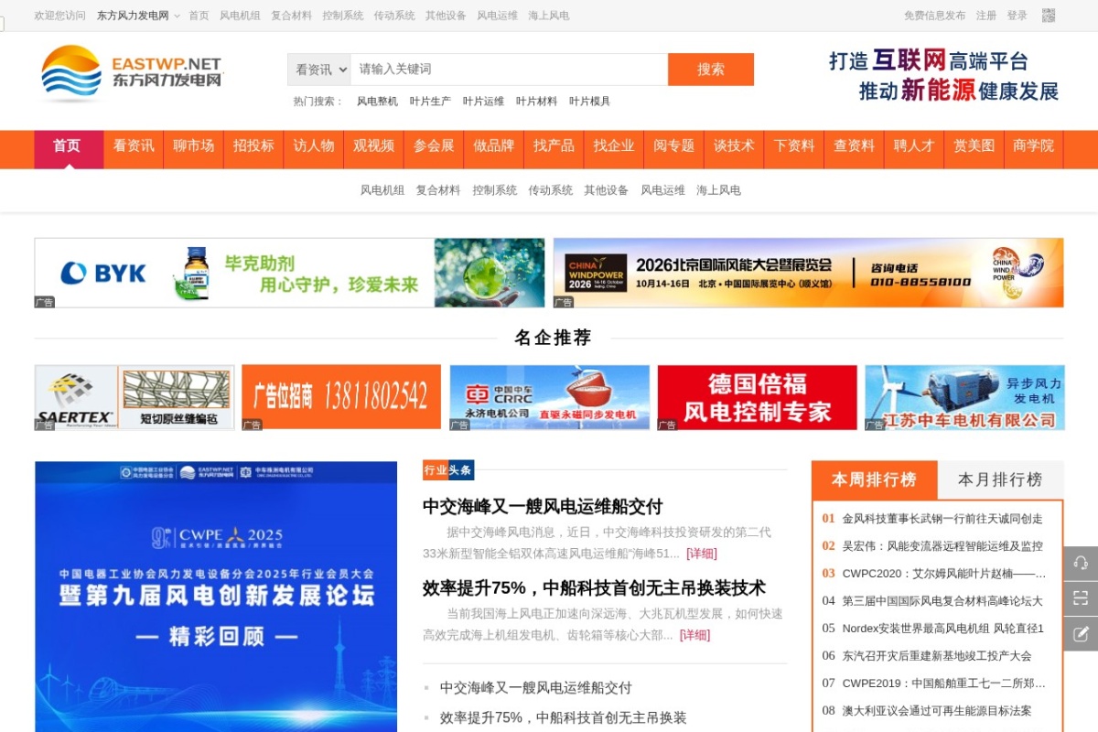Switch to the 本周排行榜 tab
This screenshot has width=1098, height=732.
(x=874, y=479)
